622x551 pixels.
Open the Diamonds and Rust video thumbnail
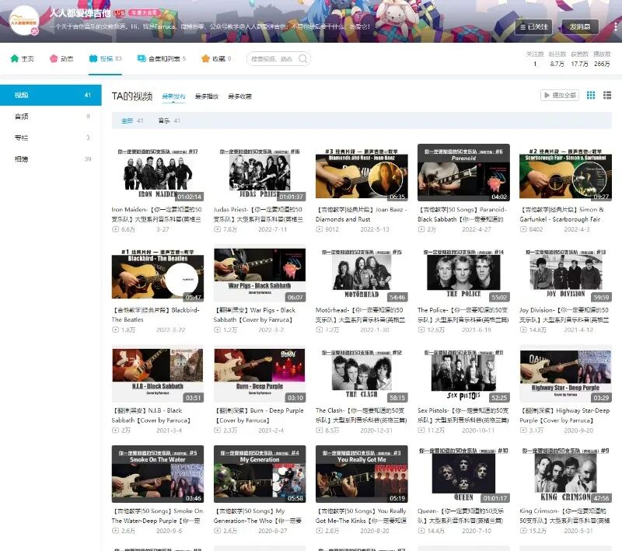click(362, 173)
